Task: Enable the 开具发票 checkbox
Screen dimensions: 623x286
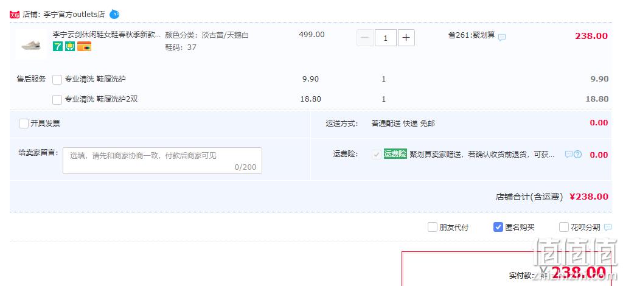Action: coord(24,124)
